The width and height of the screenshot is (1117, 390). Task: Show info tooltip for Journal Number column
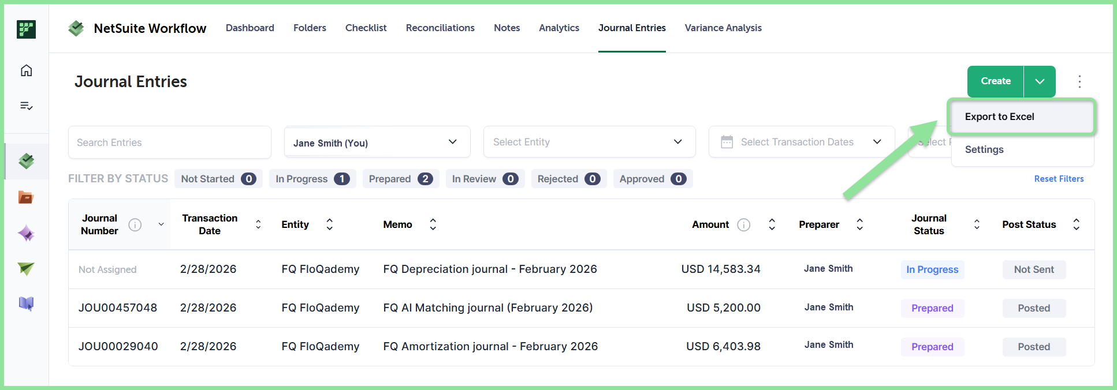pyautogui.click(x=135, y=225)
